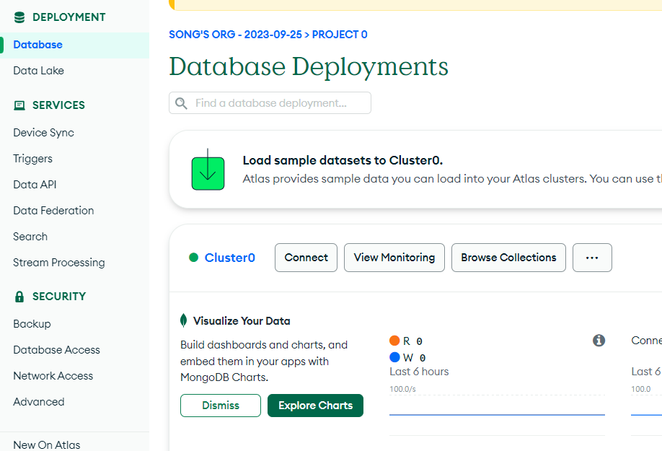Click the Connect button for Cluster0
This screenshot has height=451, width=662.
(x=306, y=258)
